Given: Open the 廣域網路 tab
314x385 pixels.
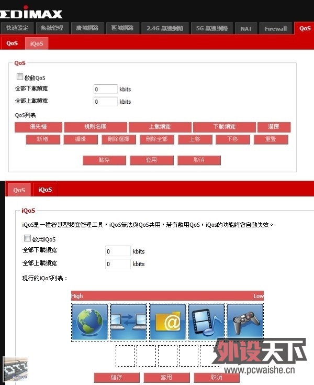Looking at the screenshot, I should click(87, 28).
